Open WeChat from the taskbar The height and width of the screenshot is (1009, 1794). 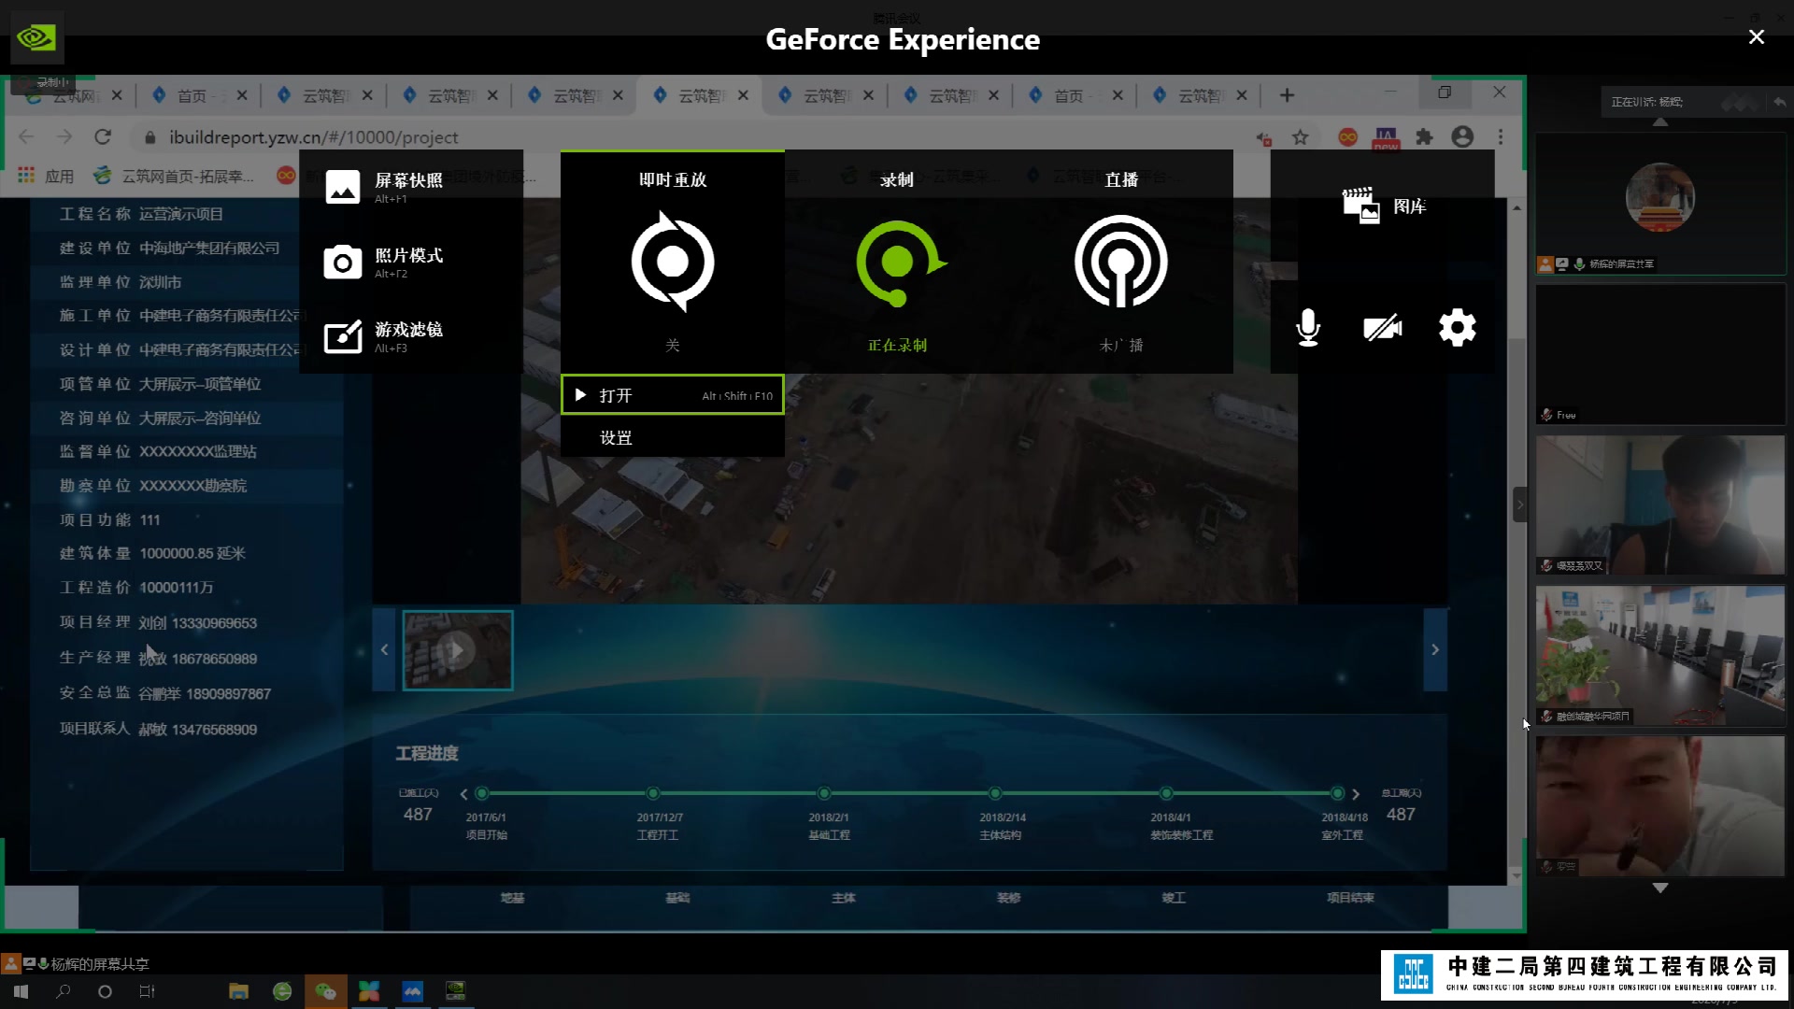click(x=325, y=991)
